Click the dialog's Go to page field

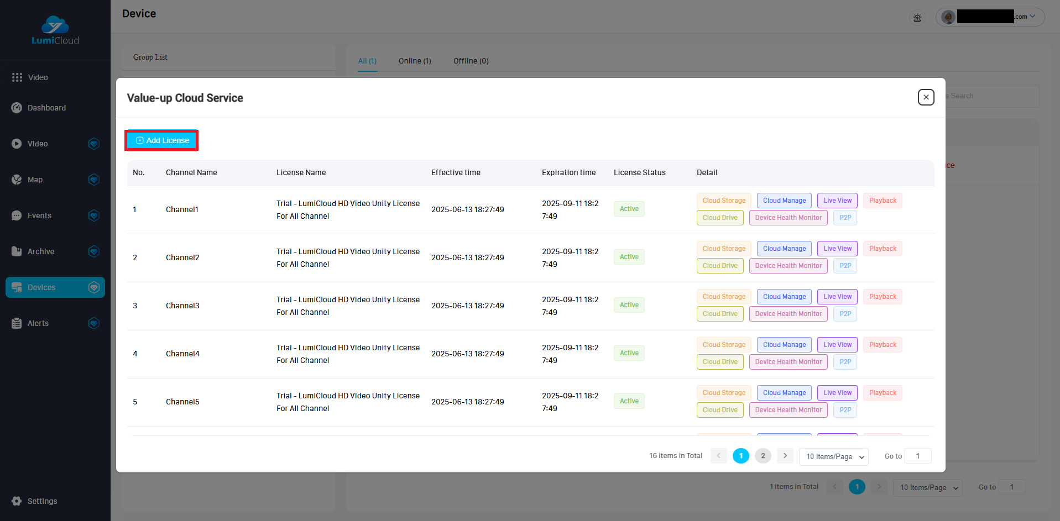coord(918,456)
